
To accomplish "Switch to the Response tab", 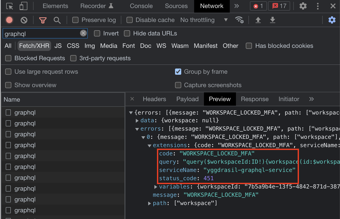I will [255, 99].
